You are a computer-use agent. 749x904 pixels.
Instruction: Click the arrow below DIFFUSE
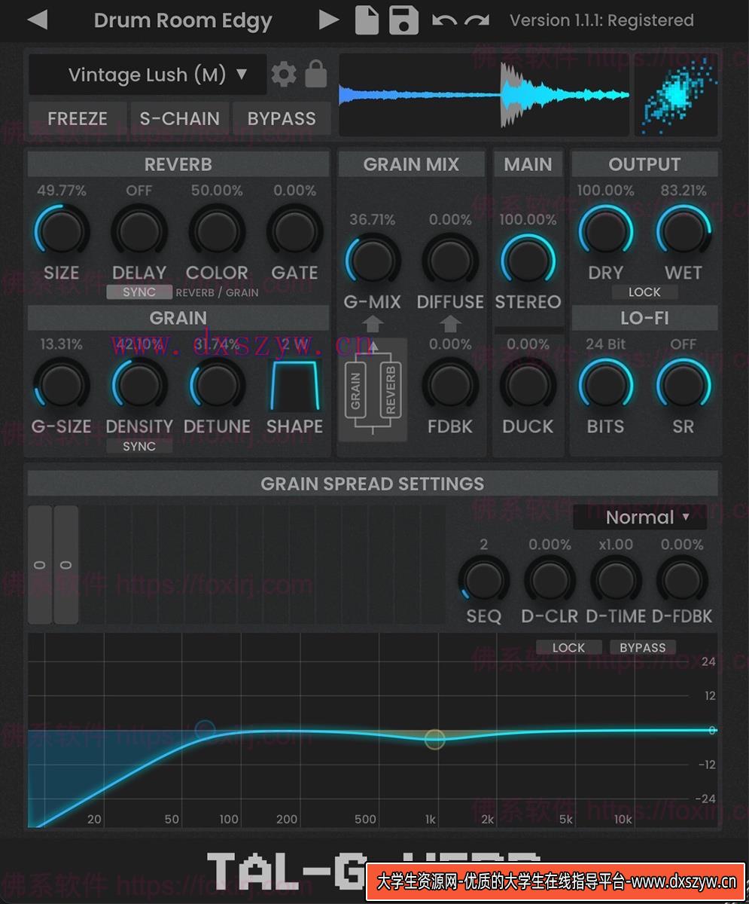[450, 324]
